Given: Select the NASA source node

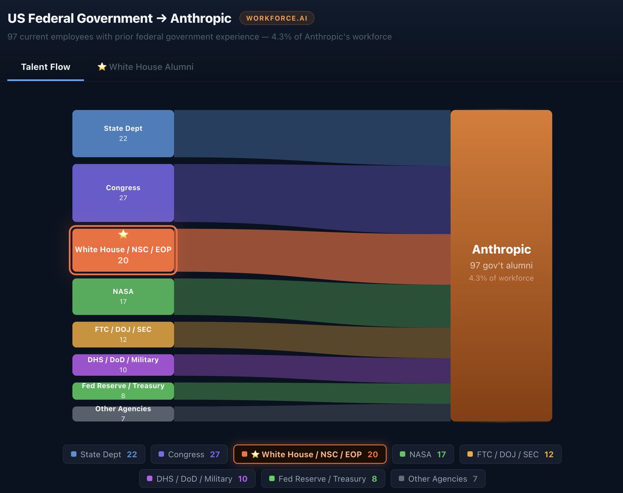Looking at the screenshot, I should (123, 297).
